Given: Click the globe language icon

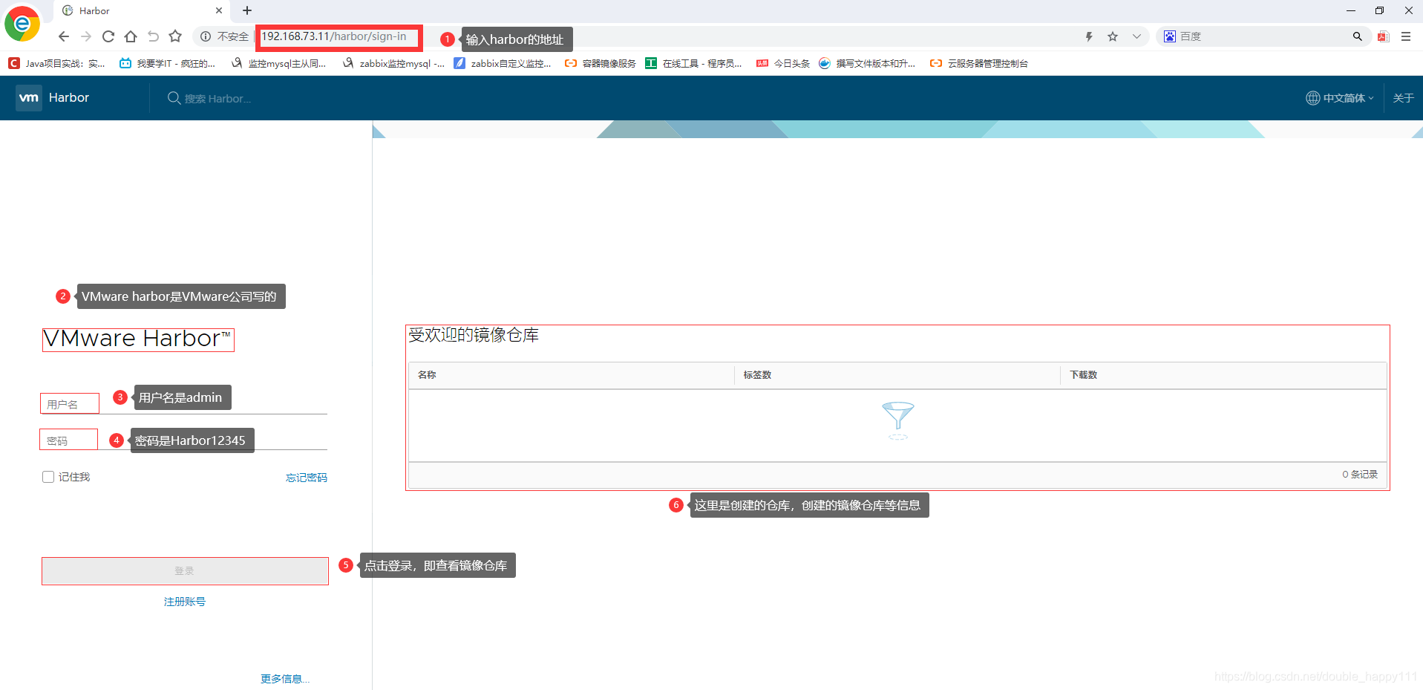Looking at the screenshot, I should click(x=1313, y=98).
